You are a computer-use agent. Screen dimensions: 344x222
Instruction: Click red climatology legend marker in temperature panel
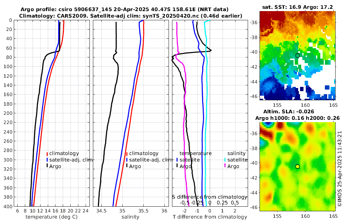point(47,153)
